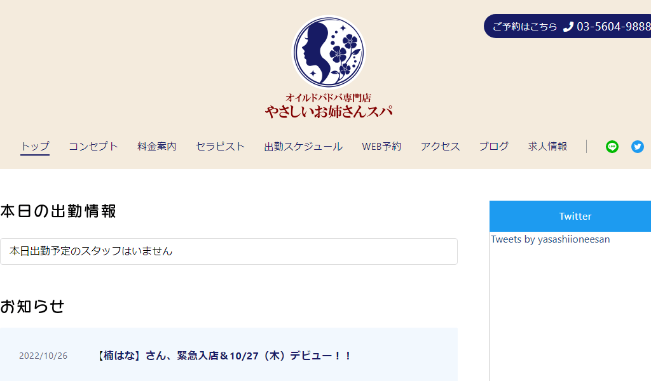
Task: Open the Twitter bird icon link
Action: click(637, 147)
